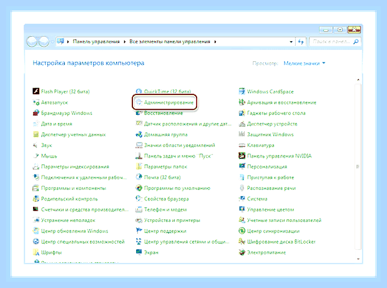Viewport: 387px width, 288px height.
Task: Click the Панель управления NVIDIA icon
Action: 242,156
